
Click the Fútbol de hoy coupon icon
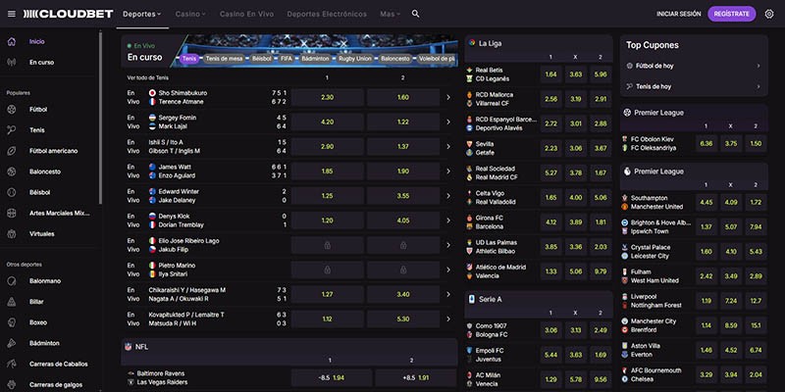point(630,66)
